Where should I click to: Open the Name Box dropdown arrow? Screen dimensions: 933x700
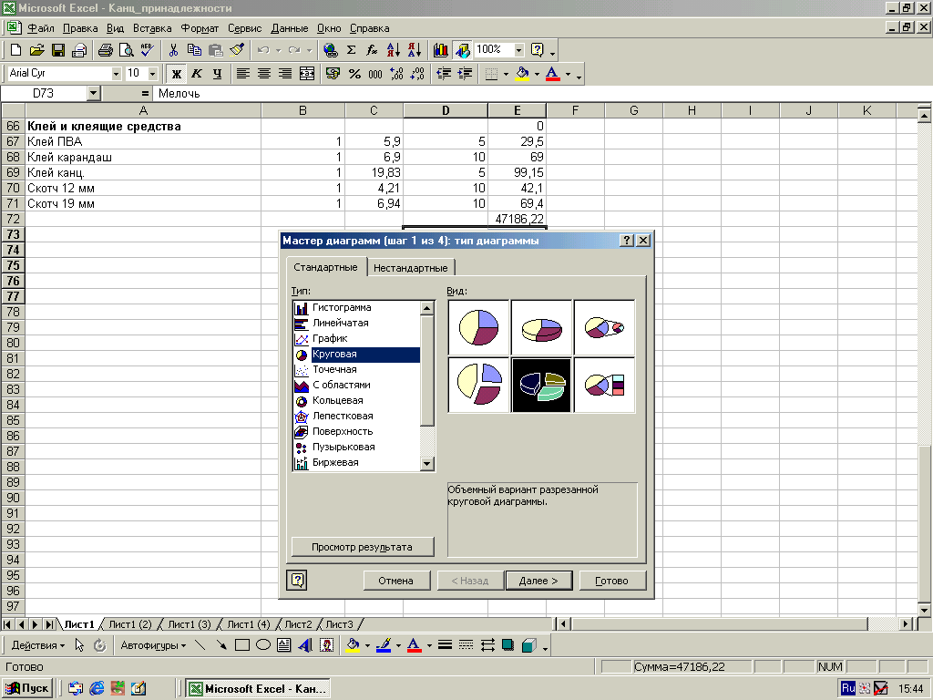pos(93,94)
